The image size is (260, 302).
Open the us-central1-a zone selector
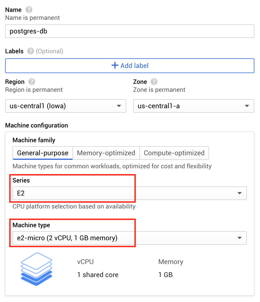tap(193, 106)
